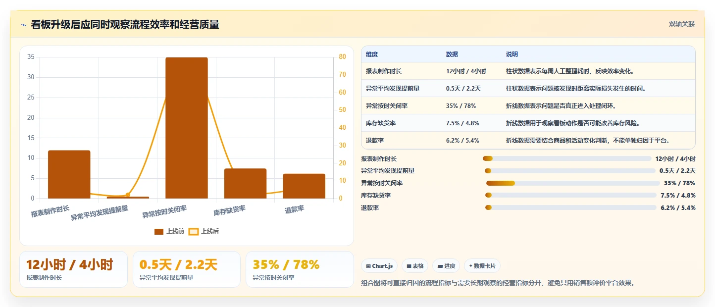Toggle the 上线后 legend series
Image resolution: width=715 pixels, height=307 pixels.
click(204, 231)
